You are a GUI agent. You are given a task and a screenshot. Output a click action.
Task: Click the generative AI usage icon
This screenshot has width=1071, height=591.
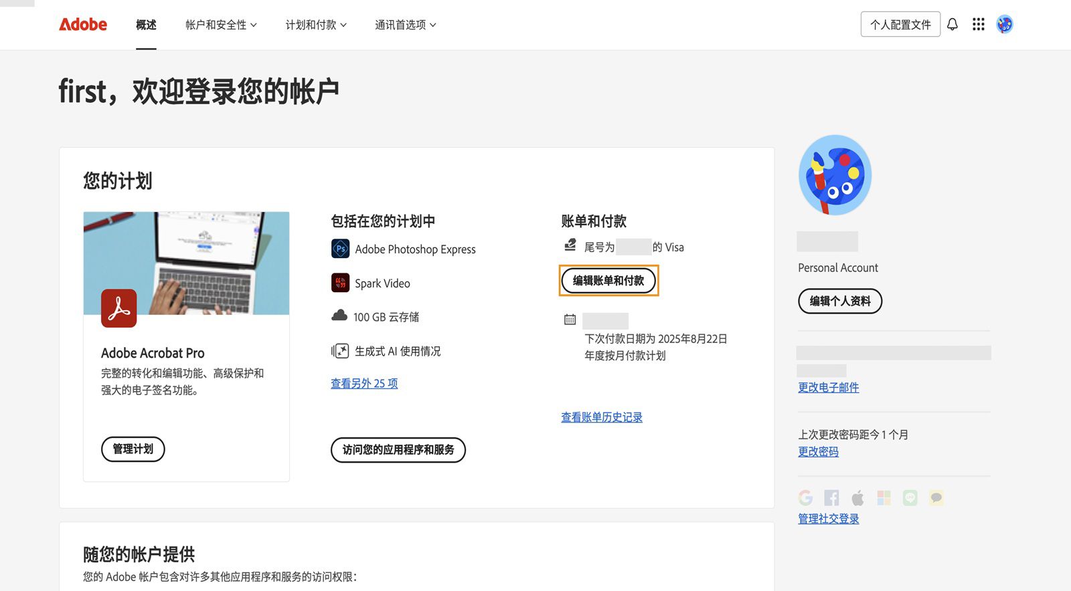click(340, 350)
